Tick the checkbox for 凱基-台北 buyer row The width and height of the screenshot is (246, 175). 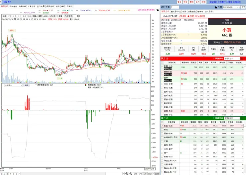[x=162, y=67]
